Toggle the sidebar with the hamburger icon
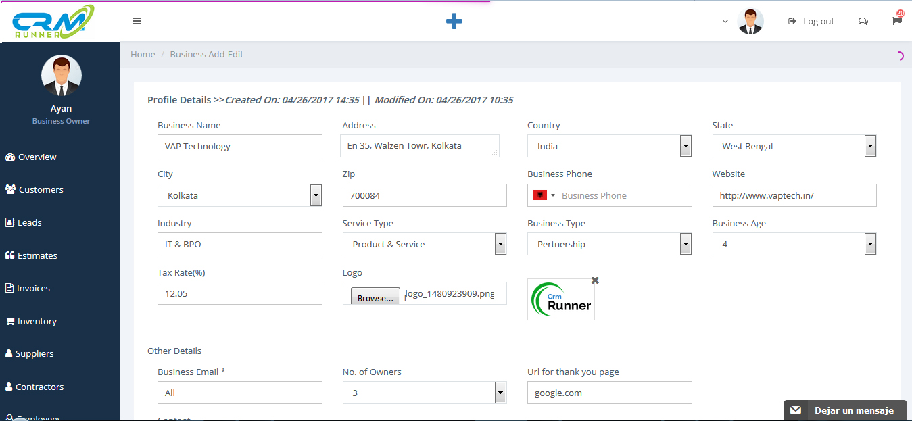Image resolution: width=912 pixels, height=421 pixels. [137, 21]
